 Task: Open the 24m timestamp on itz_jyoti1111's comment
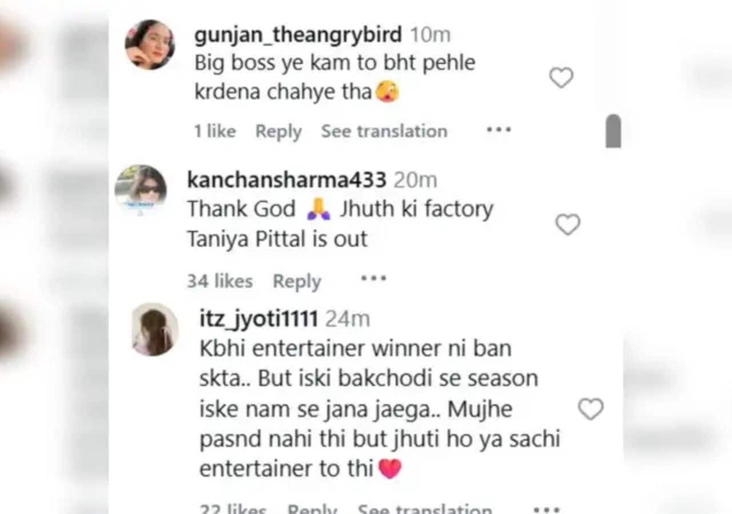pos(347,319)
